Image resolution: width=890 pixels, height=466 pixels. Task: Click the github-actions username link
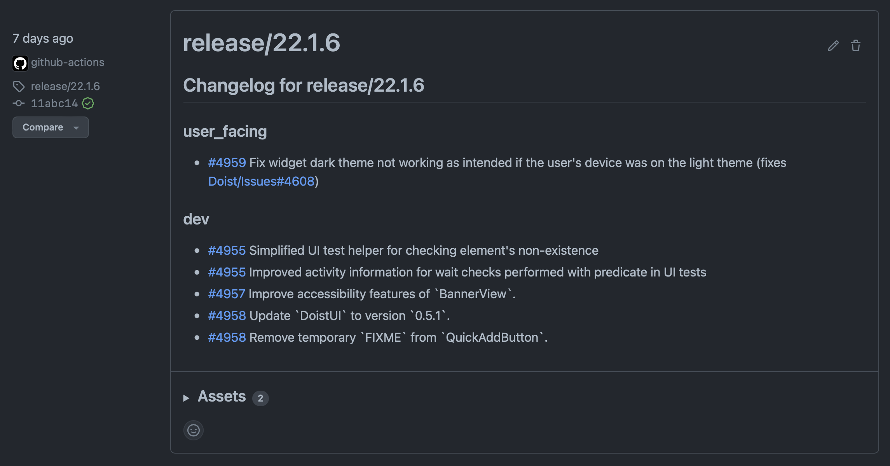(68, 63)
